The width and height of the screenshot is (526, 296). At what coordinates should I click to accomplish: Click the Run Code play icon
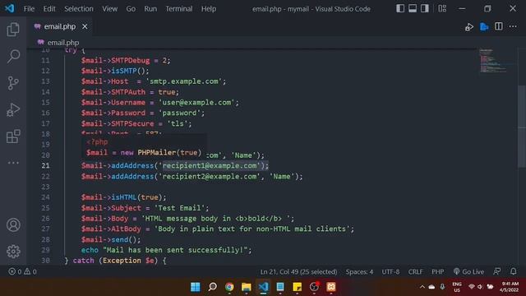coord(469,27)
